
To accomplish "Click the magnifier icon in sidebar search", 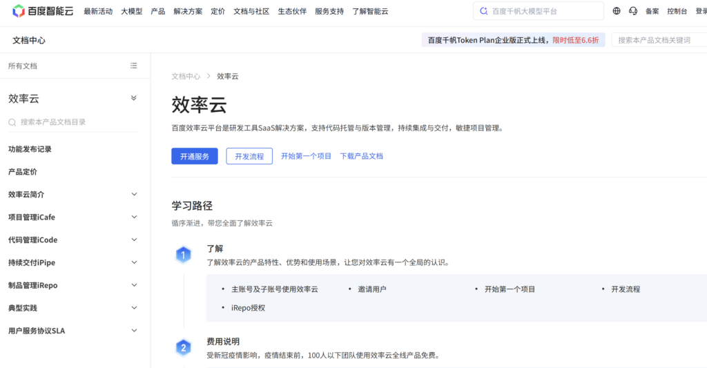I will coord(12,122).
